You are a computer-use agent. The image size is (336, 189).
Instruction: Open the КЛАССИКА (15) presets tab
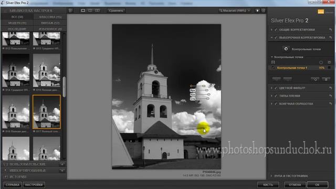50,17
